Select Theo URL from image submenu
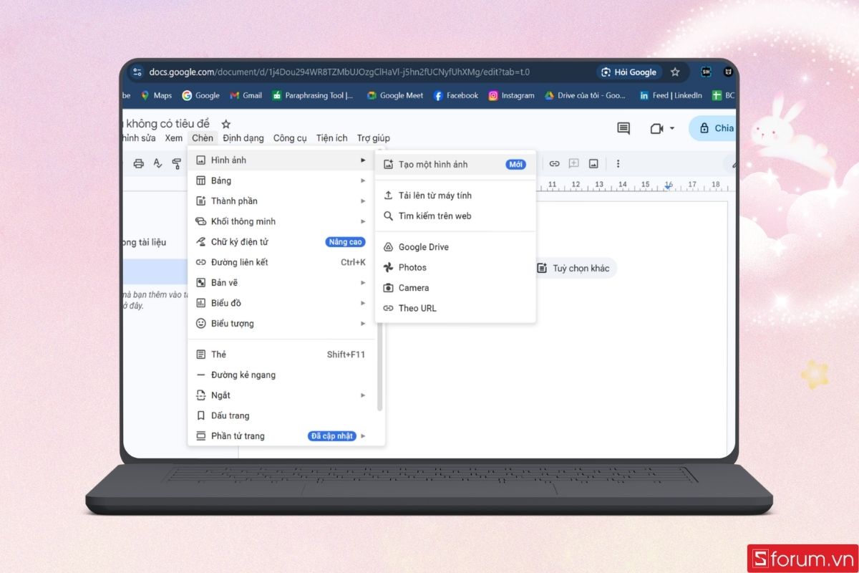 point(417,308)
